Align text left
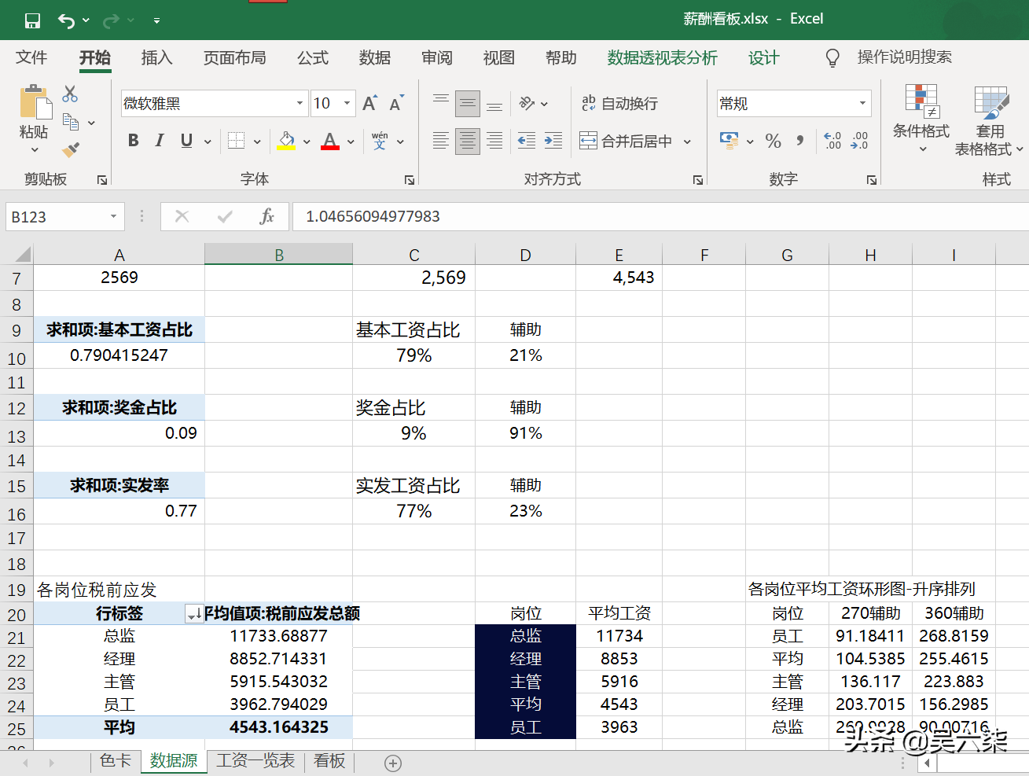 pyautogui.click(x=440, y=141)
